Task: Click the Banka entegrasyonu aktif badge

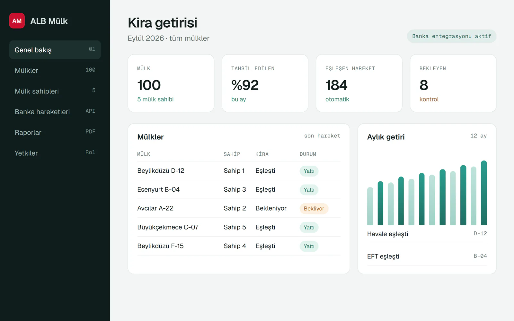Action: click(x=452, y=36)
